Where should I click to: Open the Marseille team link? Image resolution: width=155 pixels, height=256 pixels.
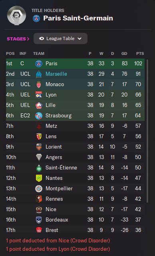[x=56, y=74]
